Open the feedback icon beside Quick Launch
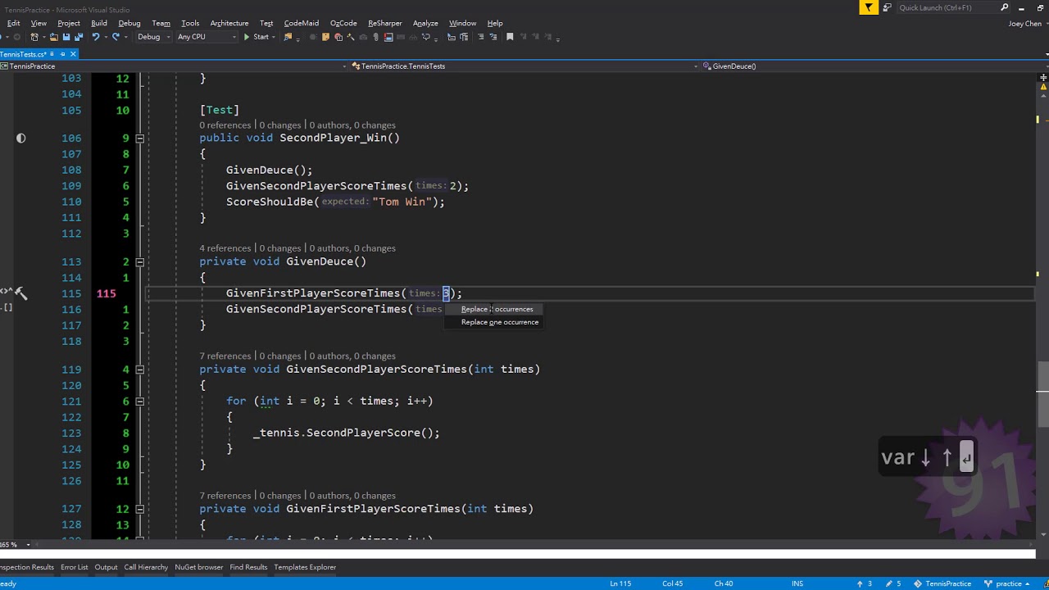The image size is (1049, 590). click(x=887, y=7)
